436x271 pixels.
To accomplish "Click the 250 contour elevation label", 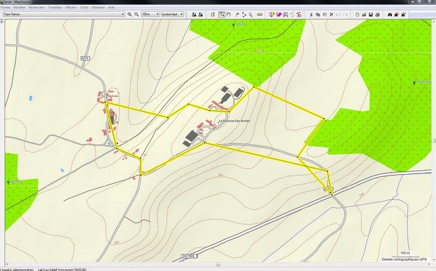I will pos(221,175).
